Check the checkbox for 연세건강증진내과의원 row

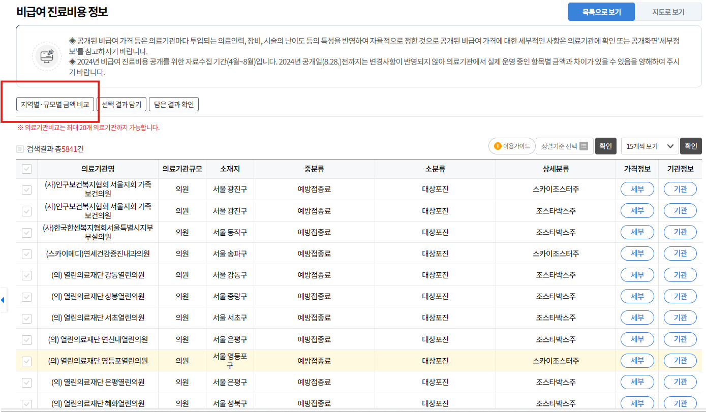[26, 253]
